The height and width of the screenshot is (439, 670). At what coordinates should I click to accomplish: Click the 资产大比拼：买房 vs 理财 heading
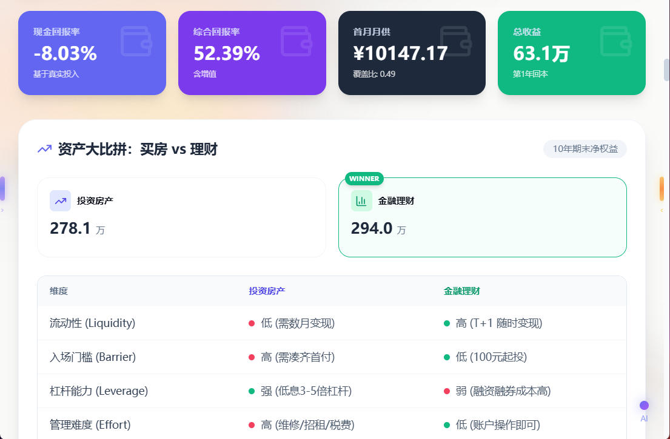pos(138,150)
